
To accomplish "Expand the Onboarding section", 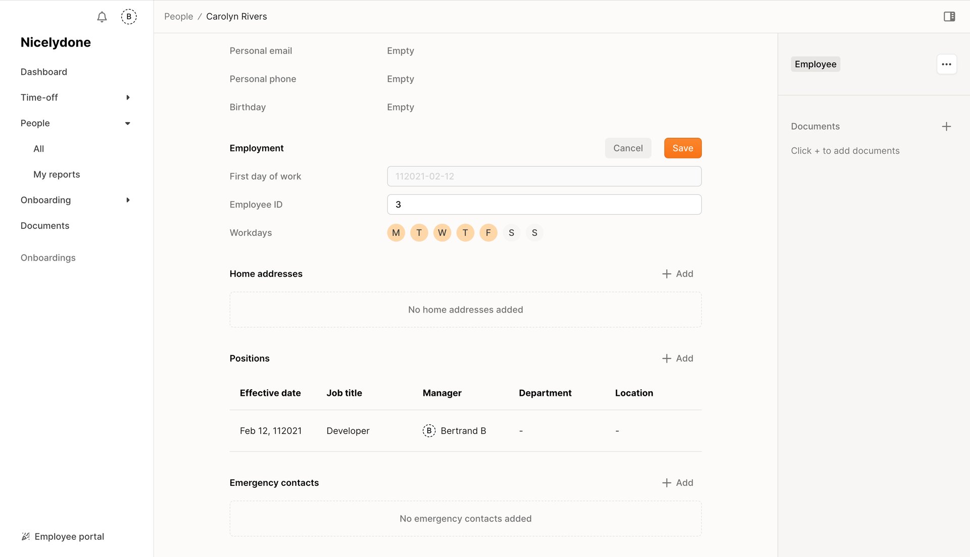I will click(127, 200).
